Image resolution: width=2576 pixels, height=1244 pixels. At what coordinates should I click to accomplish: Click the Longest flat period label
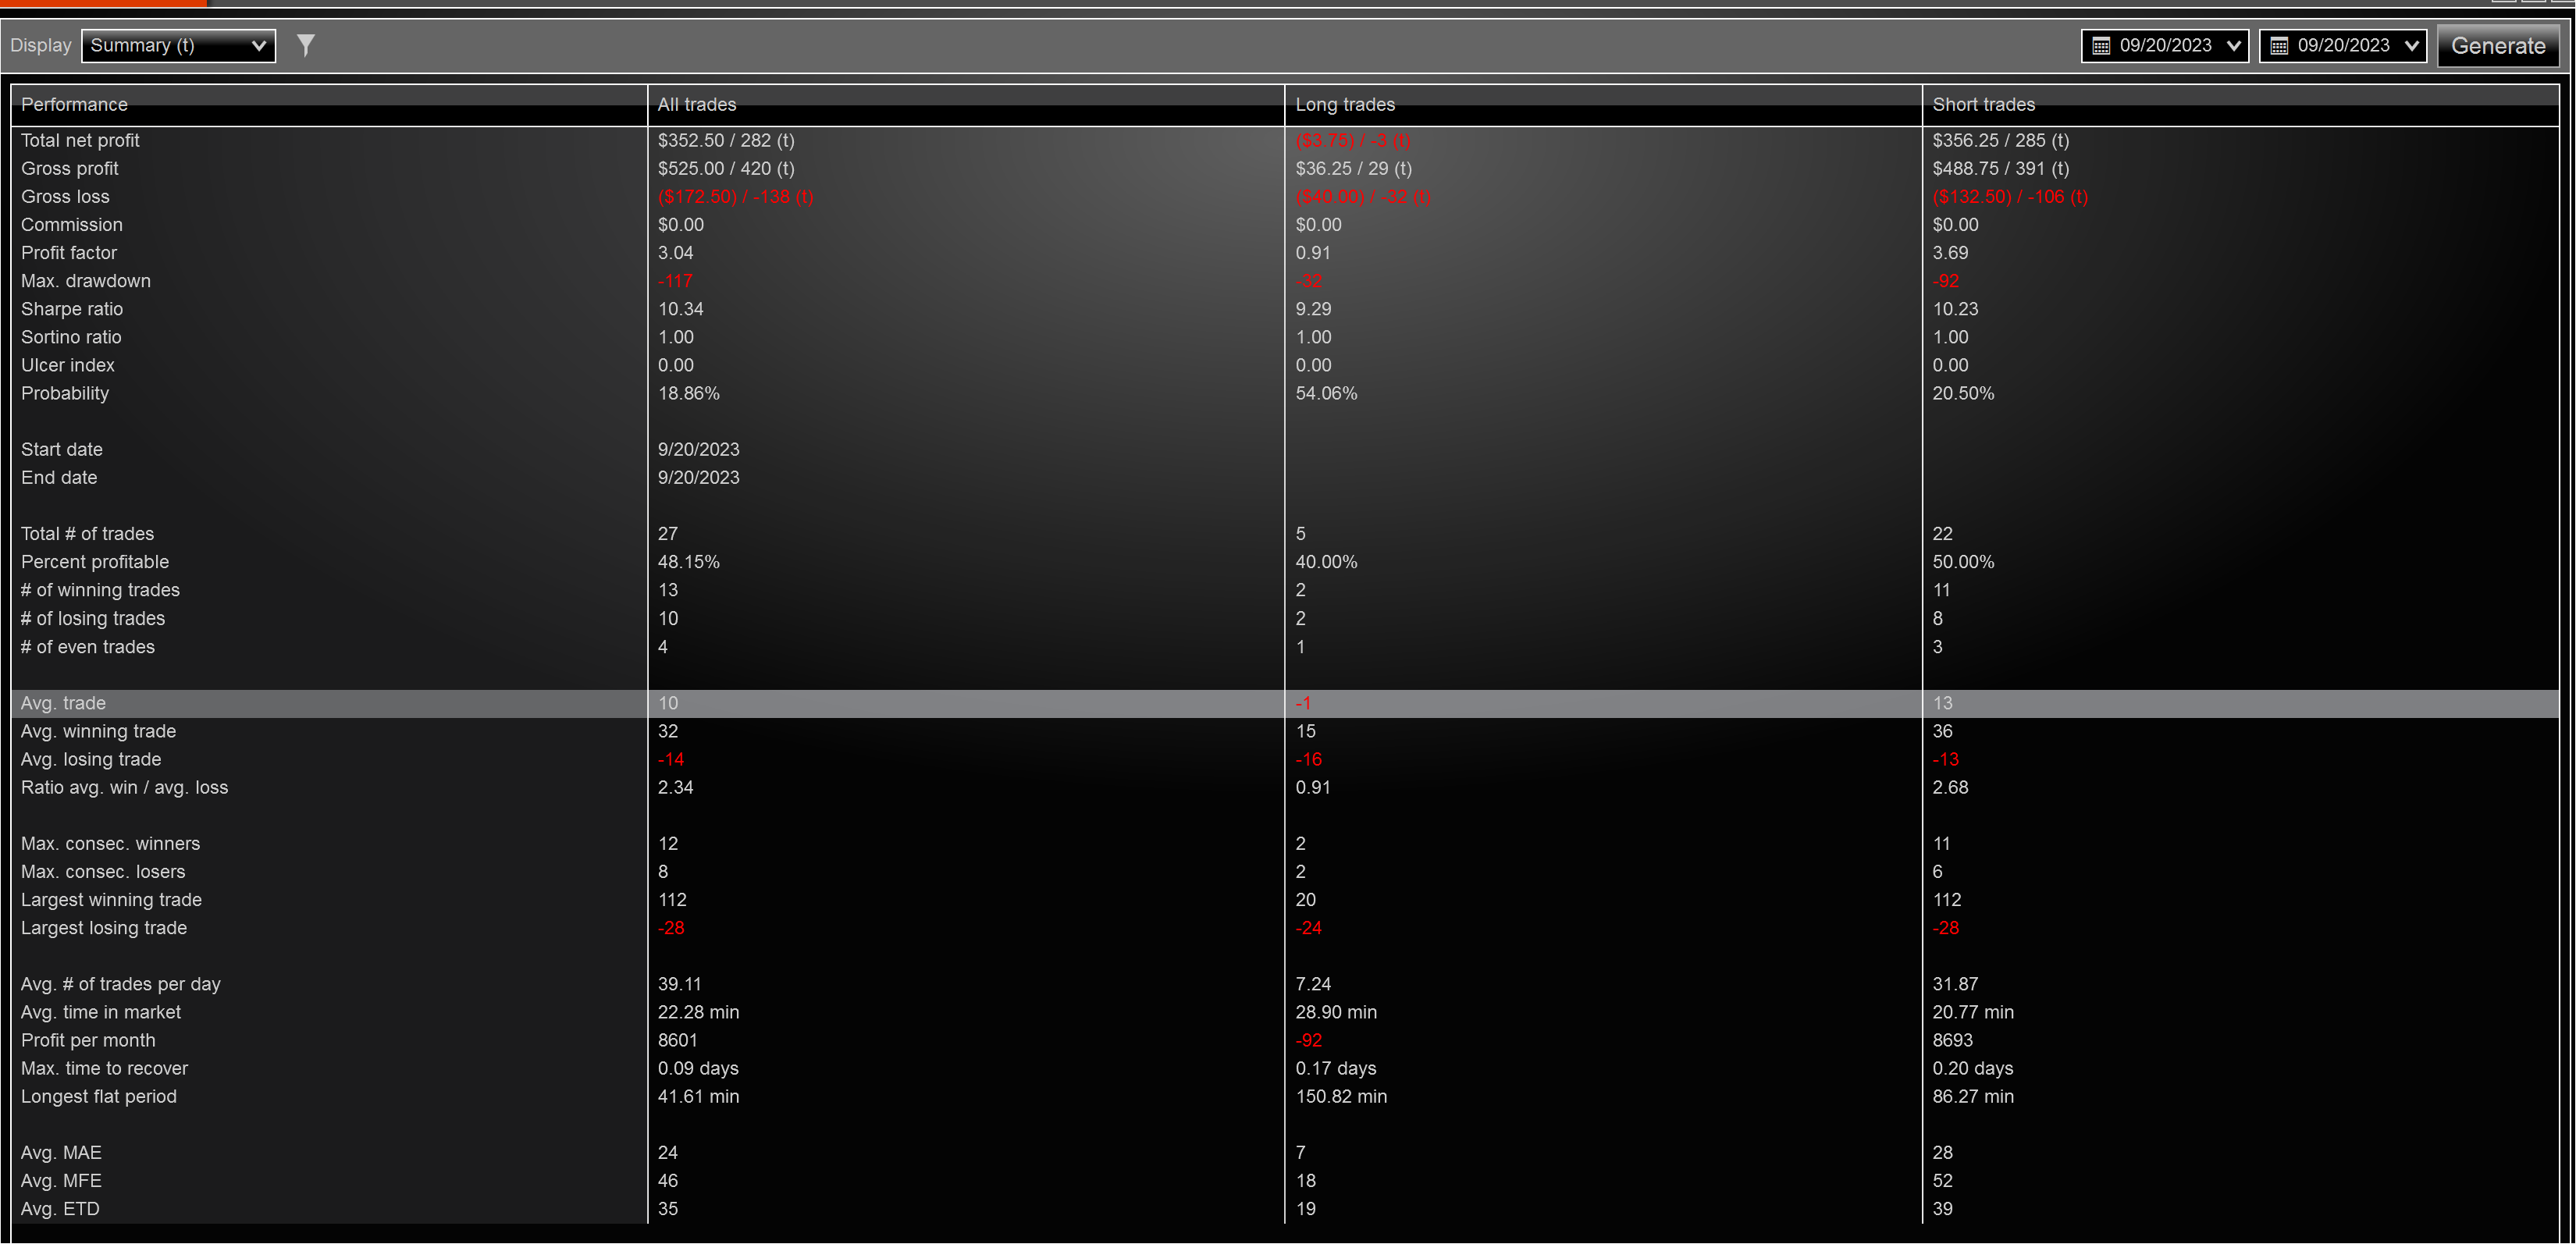(99, 1096)
